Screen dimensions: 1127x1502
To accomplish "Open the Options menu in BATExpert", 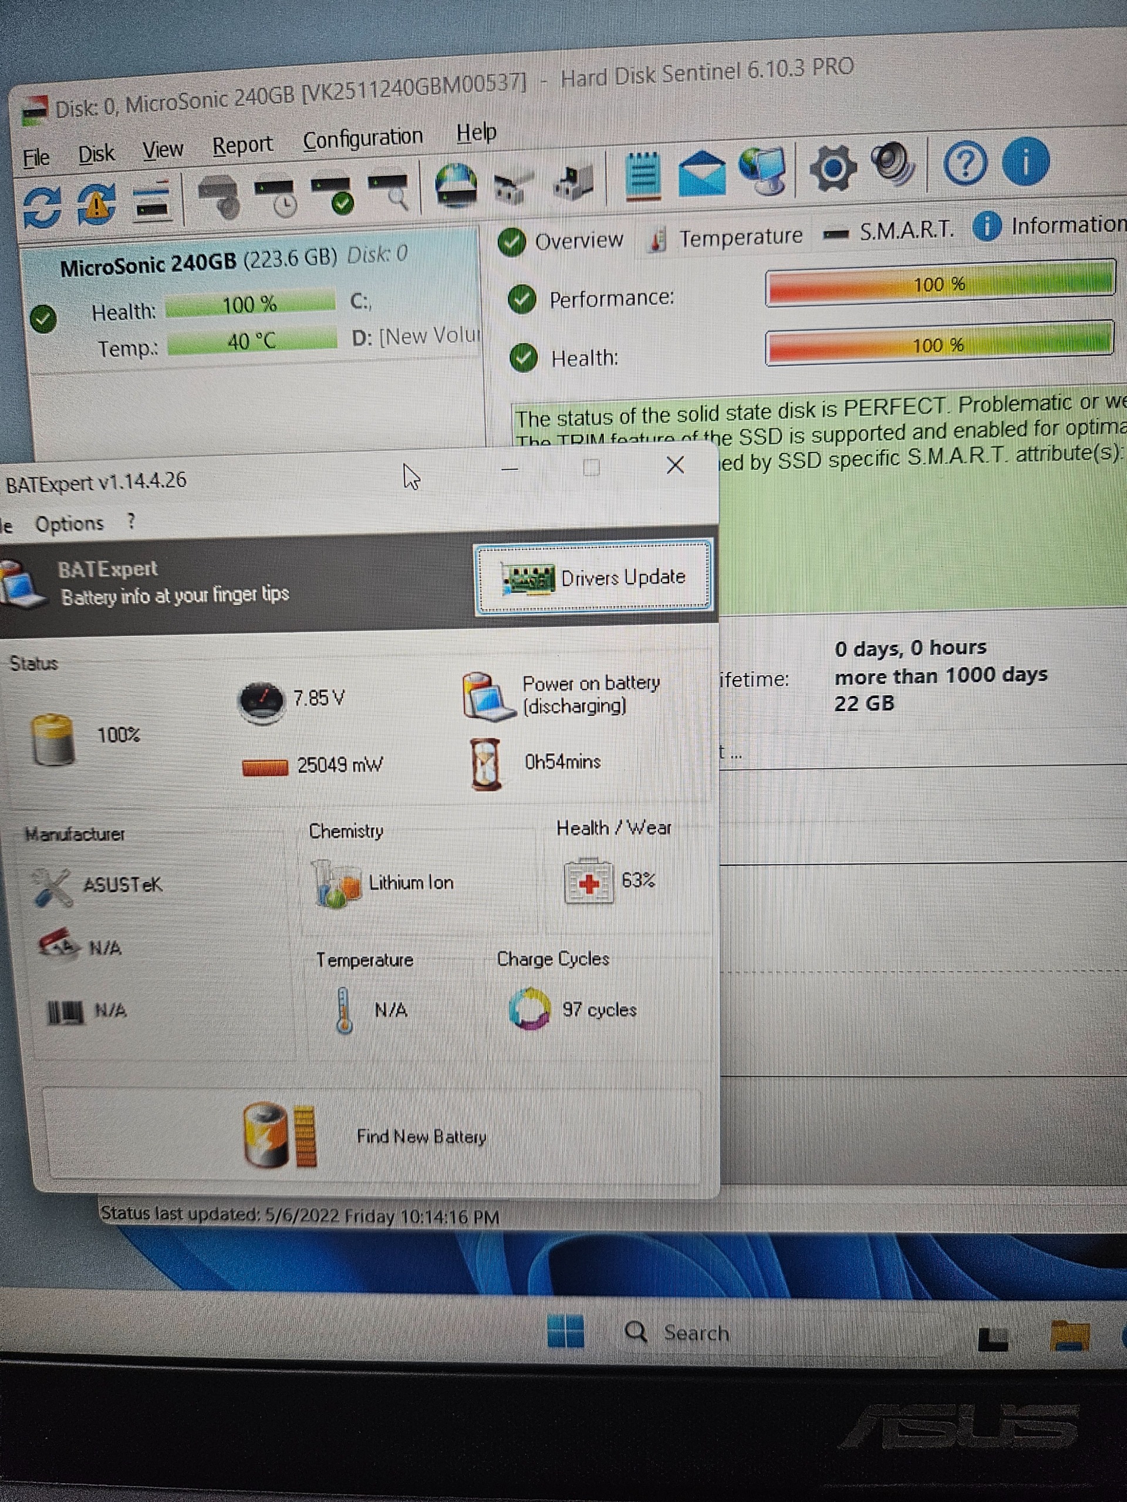I will coord(70,524).
